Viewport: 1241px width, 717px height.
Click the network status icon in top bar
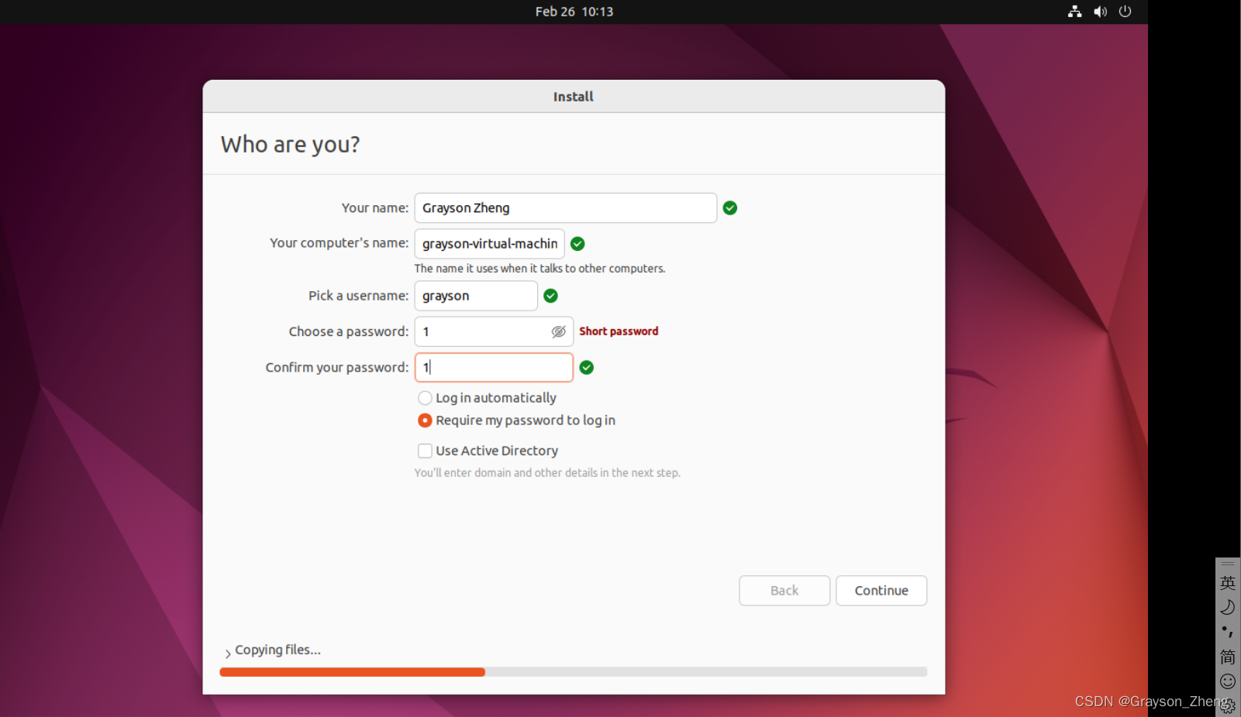[1074, 12]
